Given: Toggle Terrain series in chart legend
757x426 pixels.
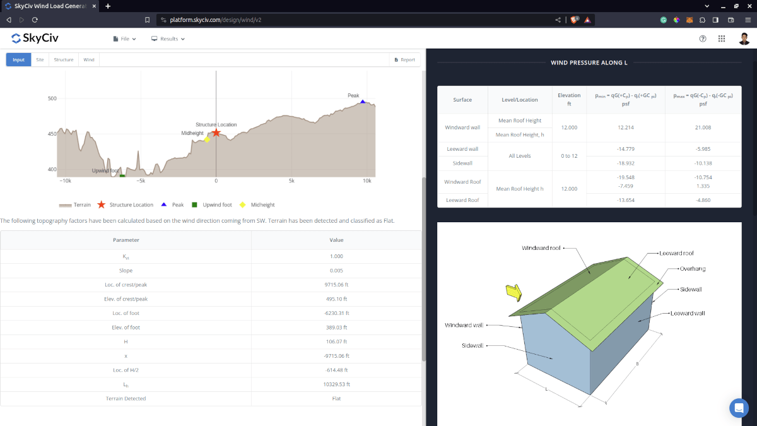Looking at the screenshot, I should (75, 204).
